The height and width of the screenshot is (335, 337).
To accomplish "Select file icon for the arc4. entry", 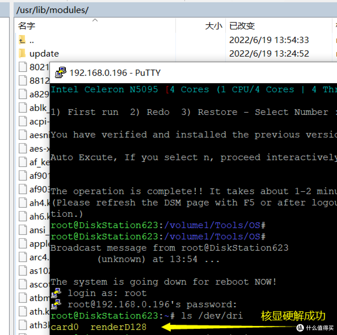I will 22,257.
